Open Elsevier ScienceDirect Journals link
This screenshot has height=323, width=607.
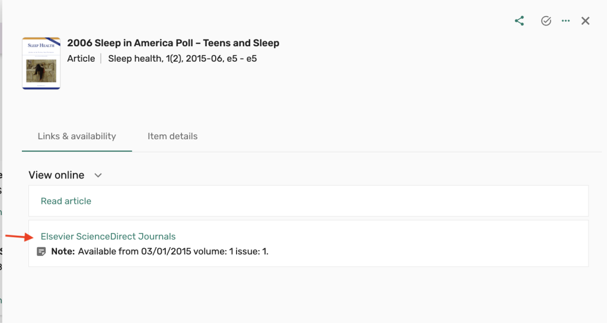click(x=108, y=236)
